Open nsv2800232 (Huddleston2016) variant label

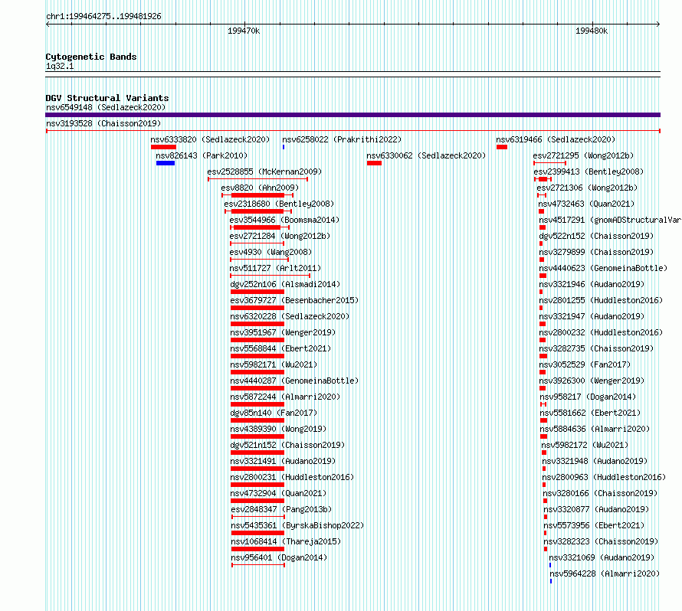(601, 332)
